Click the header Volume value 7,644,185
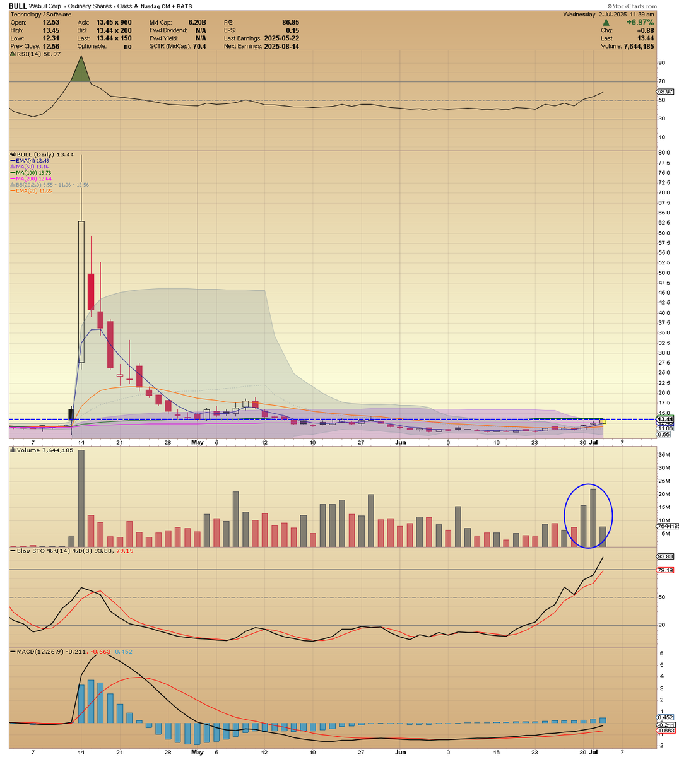This screenshot has width=679, height=757. point(639,46)
